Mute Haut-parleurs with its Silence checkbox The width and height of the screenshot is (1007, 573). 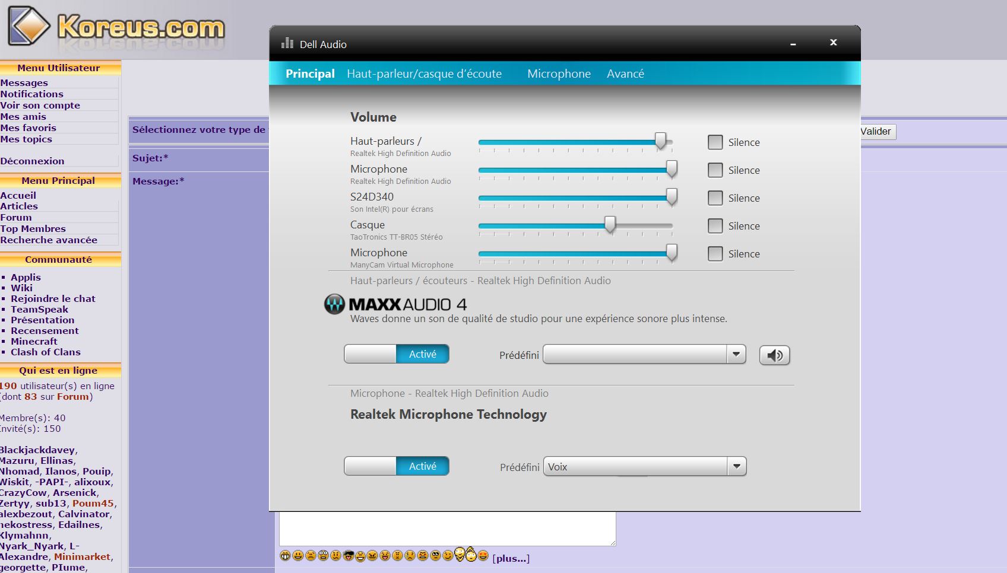tap(715, 142)
